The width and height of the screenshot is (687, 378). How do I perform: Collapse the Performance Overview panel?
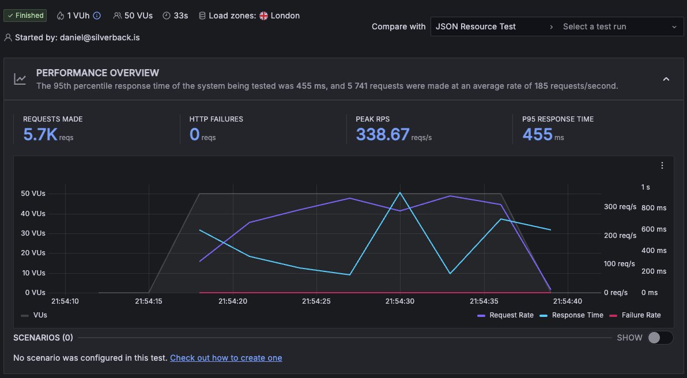(666, 80)
